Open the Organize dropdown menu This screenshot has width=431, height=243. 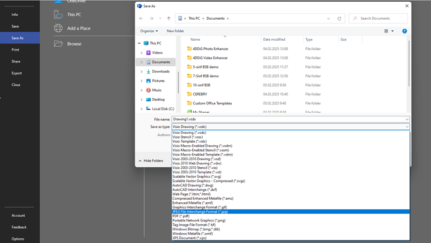[149, 31]
